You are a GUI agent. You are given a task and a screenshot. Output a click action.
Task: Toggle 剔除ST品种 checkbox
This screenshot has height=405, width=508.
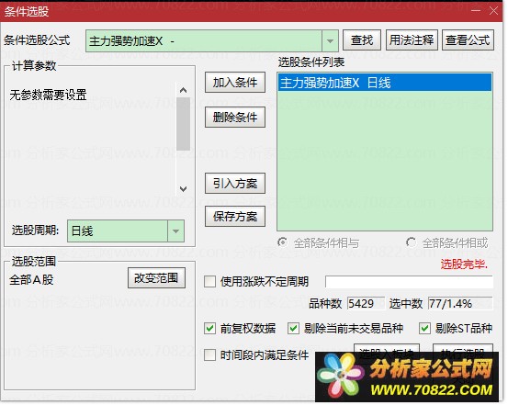pyautogui.click(x=424, y=328)
